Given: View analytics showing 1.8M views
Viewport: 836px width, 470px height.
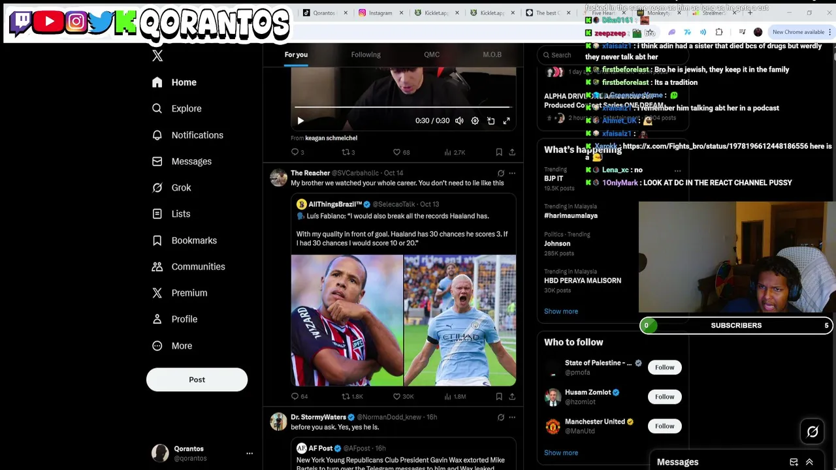Looking at the screenshot, I should (455, 396).
